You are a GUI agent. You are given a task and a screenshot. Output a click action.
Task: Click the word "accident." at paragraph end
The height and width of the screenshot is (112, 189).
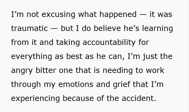pos(139,98)
